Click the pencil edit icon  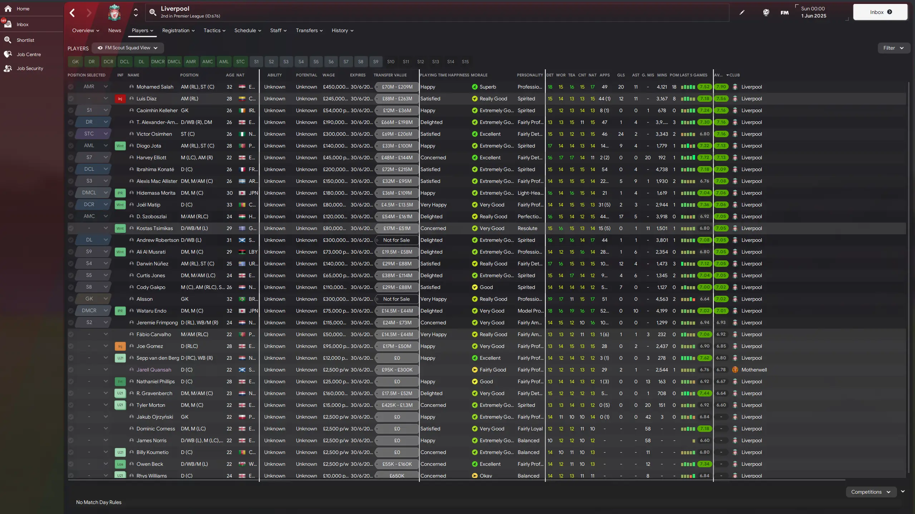(742, 13)
